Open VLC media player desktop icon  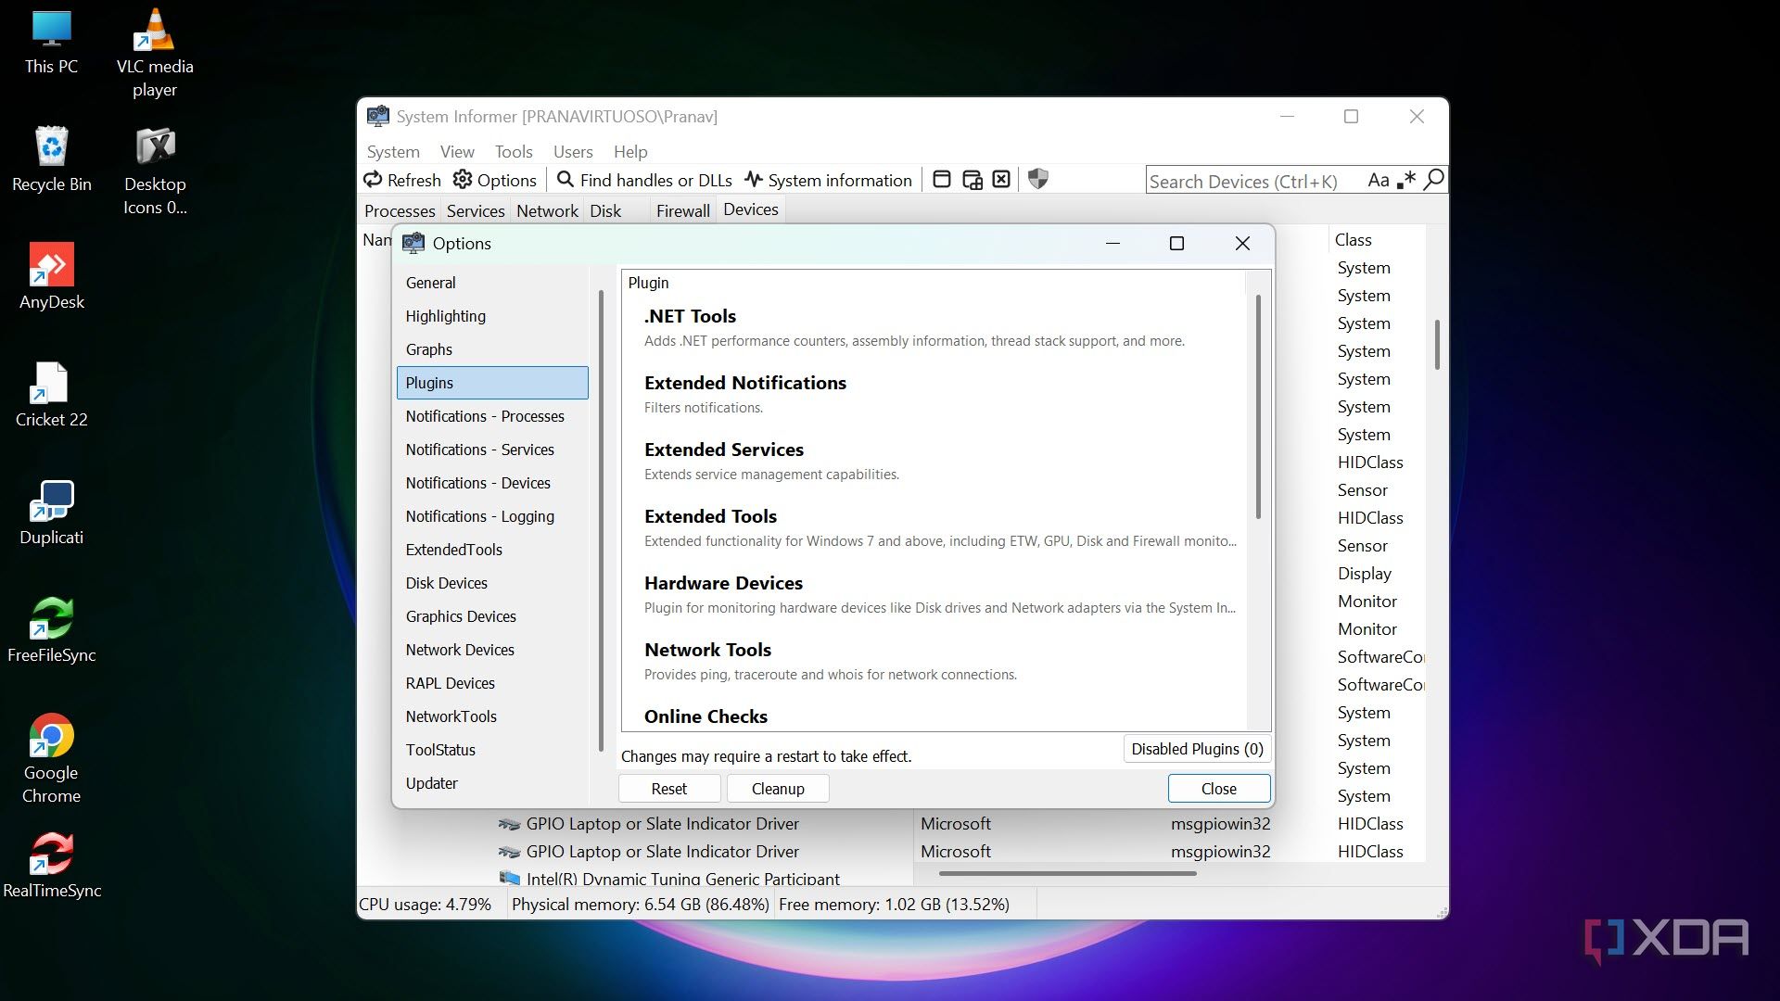[155, 54]
